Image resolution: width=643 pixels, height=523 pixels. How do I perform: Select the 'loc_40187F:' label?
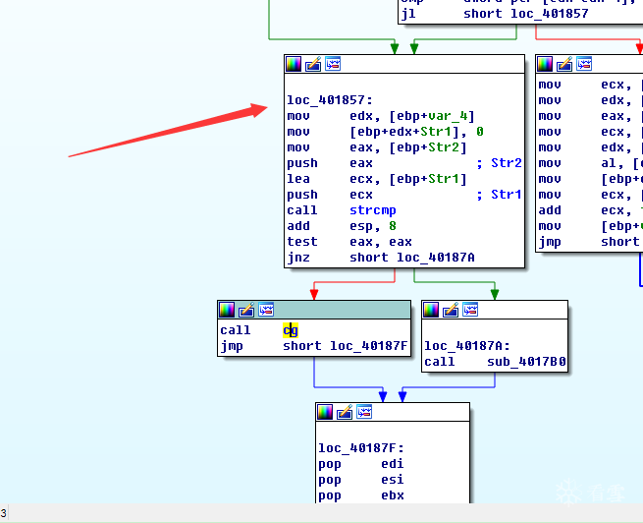tap(361, 448)
